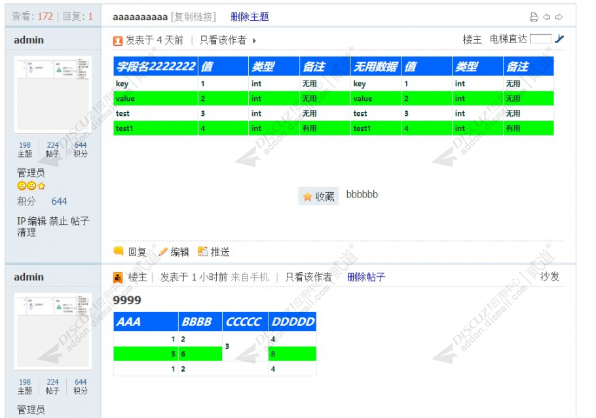
Task: Click 224 帖子 count in second post
Action: [x=52, y=386]
